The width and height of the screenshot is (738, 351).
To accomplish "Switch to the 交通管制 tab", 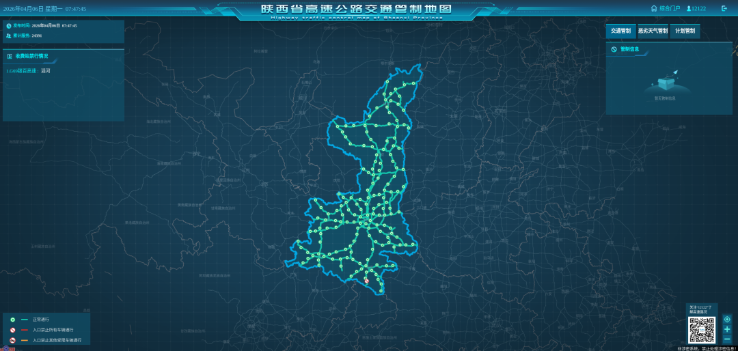I will 620,31.
